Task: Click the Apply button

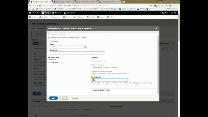Action: [53, 98]
